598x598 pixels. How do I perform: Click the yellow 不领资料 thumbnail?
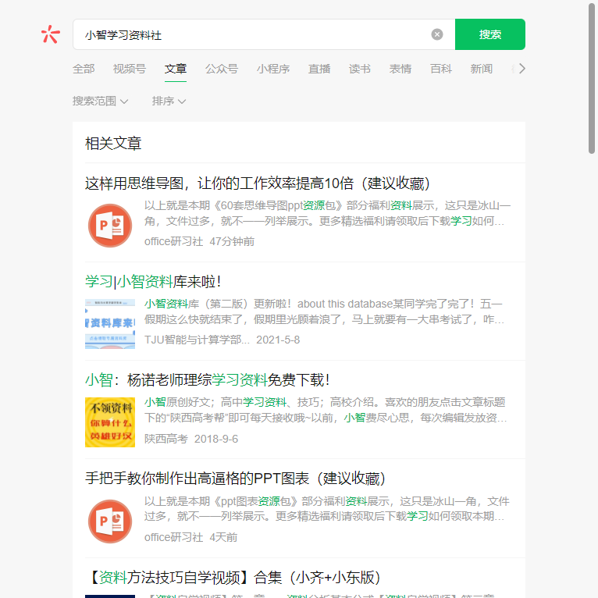[x=110, y=422]
